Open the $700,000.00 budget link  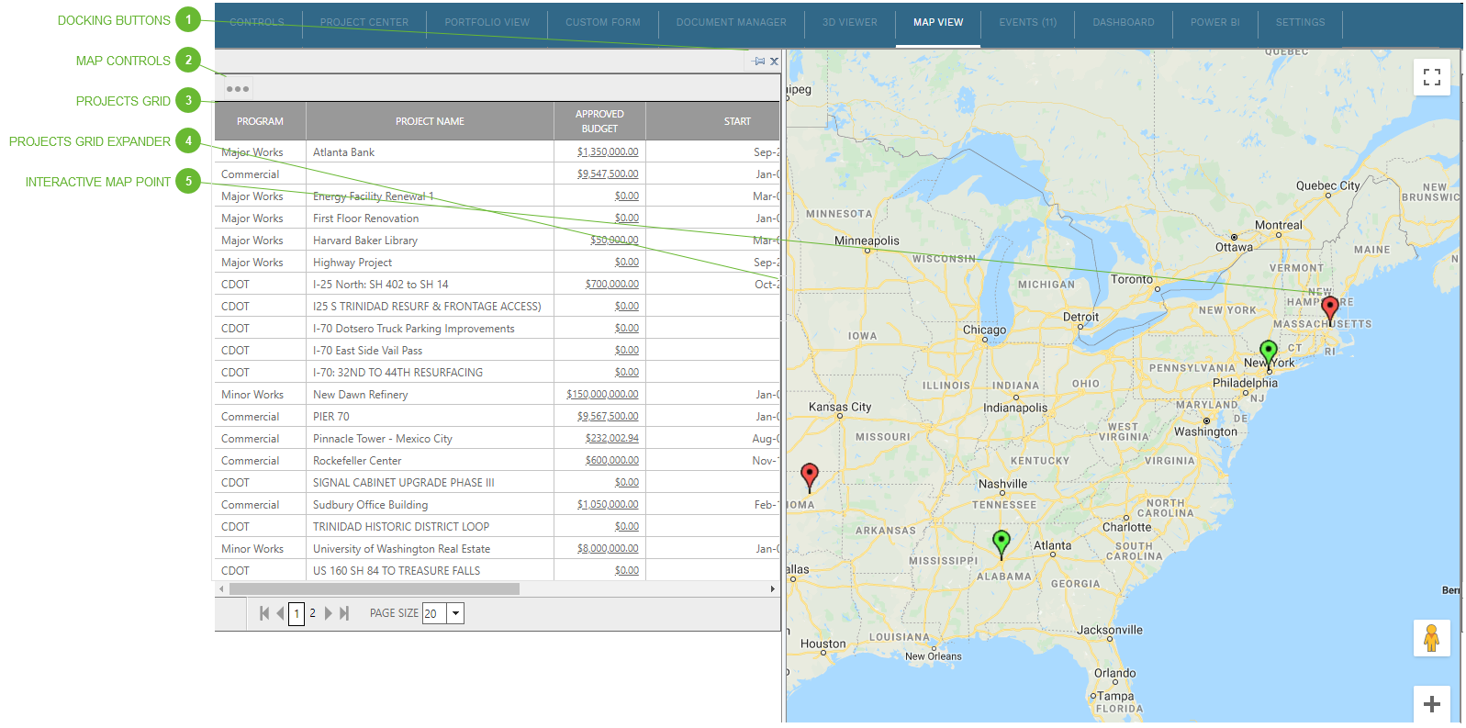tap(612, 285)
